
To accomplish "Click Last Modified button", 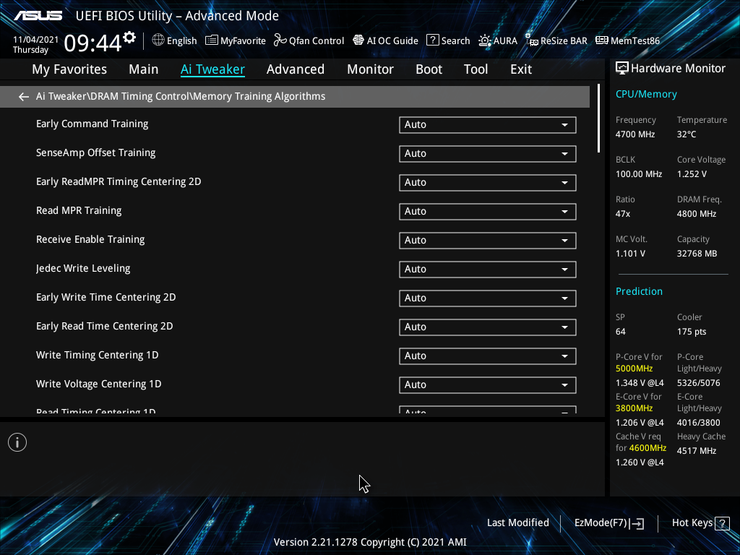I will point(517,523).
